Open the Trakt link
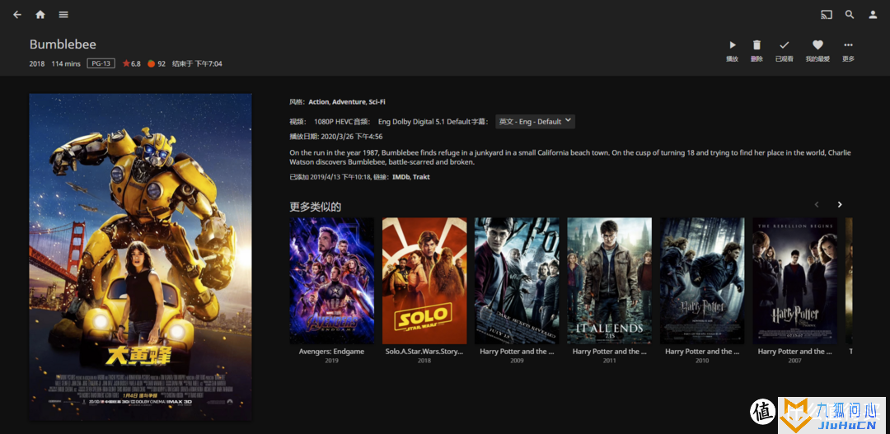 421,177
